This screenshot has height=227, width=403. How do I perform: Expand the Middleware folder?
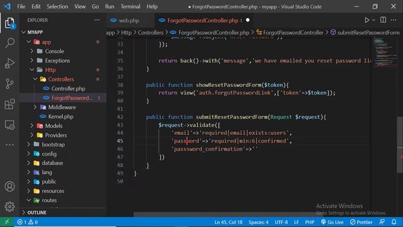(35, 107)
